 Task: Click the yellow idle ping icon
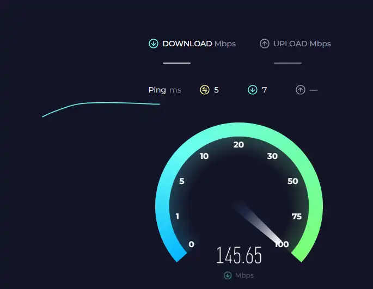[x=205, y=90]
